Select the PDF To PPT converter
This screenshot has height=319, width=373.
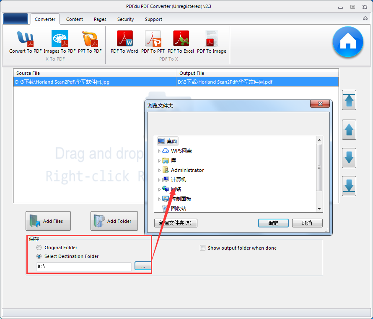point(153,42)
